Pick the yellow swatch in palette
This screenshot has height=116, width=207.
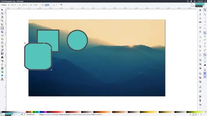[32, 112]
